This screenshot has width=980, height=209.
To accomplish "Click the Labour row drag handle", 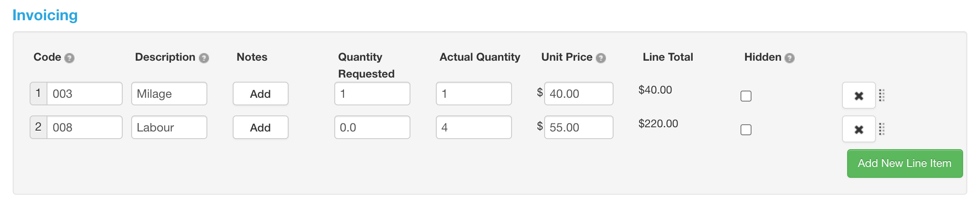I will [x=882, y=129].
